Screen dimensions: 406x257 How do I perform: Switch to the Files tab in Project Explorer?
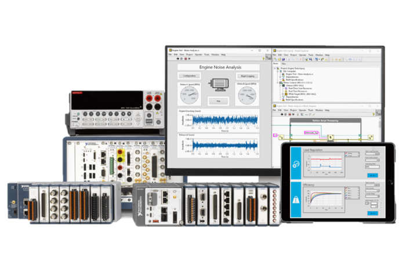click(284, 63)
